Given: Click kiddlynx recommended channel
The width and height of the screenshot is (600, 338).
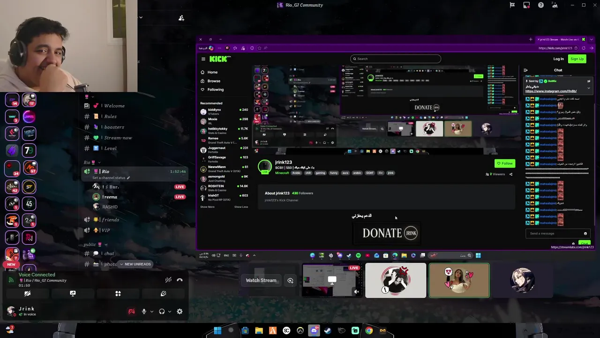Looking at the screenshot, I should (x=225, y=111).
